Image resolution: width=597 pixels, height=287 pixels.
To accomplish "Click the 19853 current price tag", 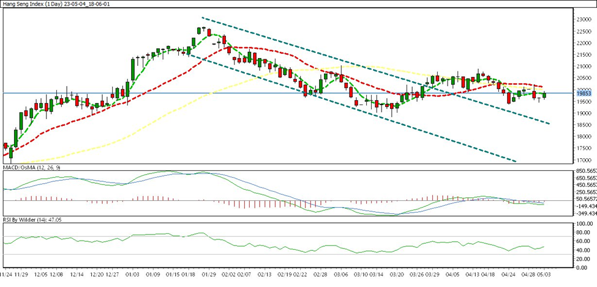I will [x=584, y=93].
